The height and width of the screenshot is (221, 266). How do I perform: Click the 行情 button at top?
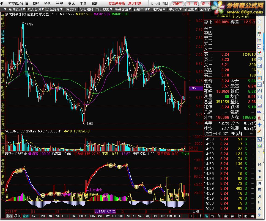[192, 4]
